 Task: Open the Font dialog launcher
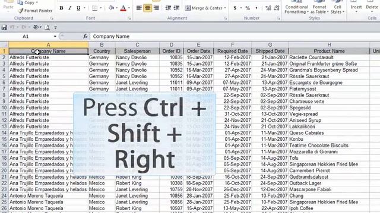pyautogui.click(x=129, y=18)
